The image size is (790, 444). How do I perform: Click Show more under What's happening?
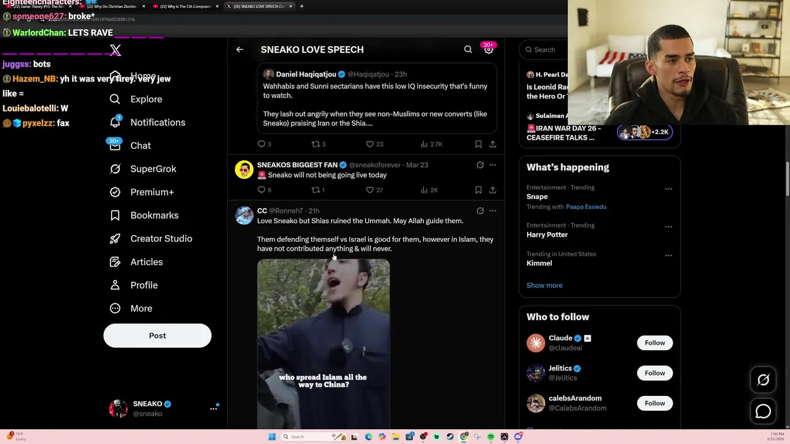point(544,286)
